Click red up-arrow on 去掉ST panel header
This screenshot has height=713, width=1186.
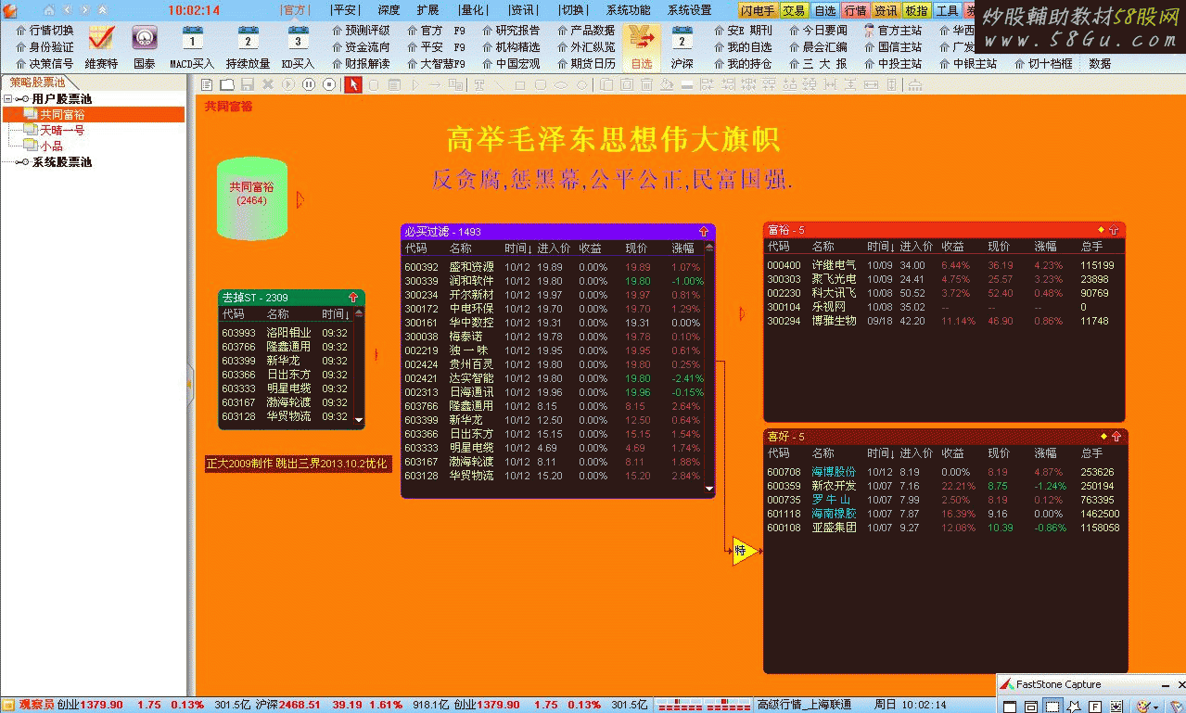click(x=353, y=297)
